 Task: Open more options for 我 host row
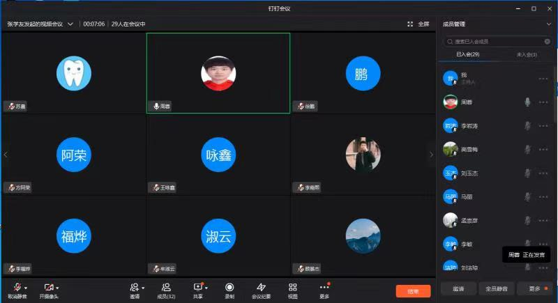543,79
